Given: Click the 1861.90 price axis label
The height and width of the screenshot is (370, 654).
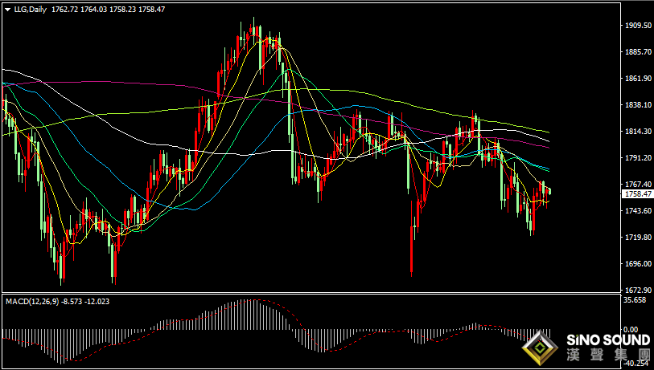Looking at the screenshot, I should pos(638,78).
